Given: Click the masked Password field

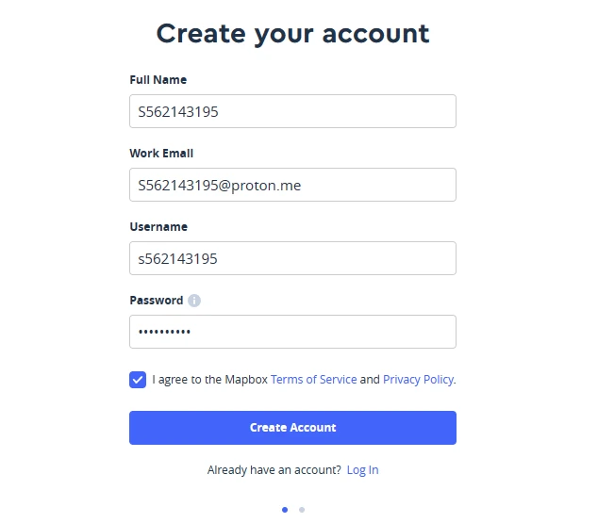Looking at the screenshot, I should click(x=292, y=332).
